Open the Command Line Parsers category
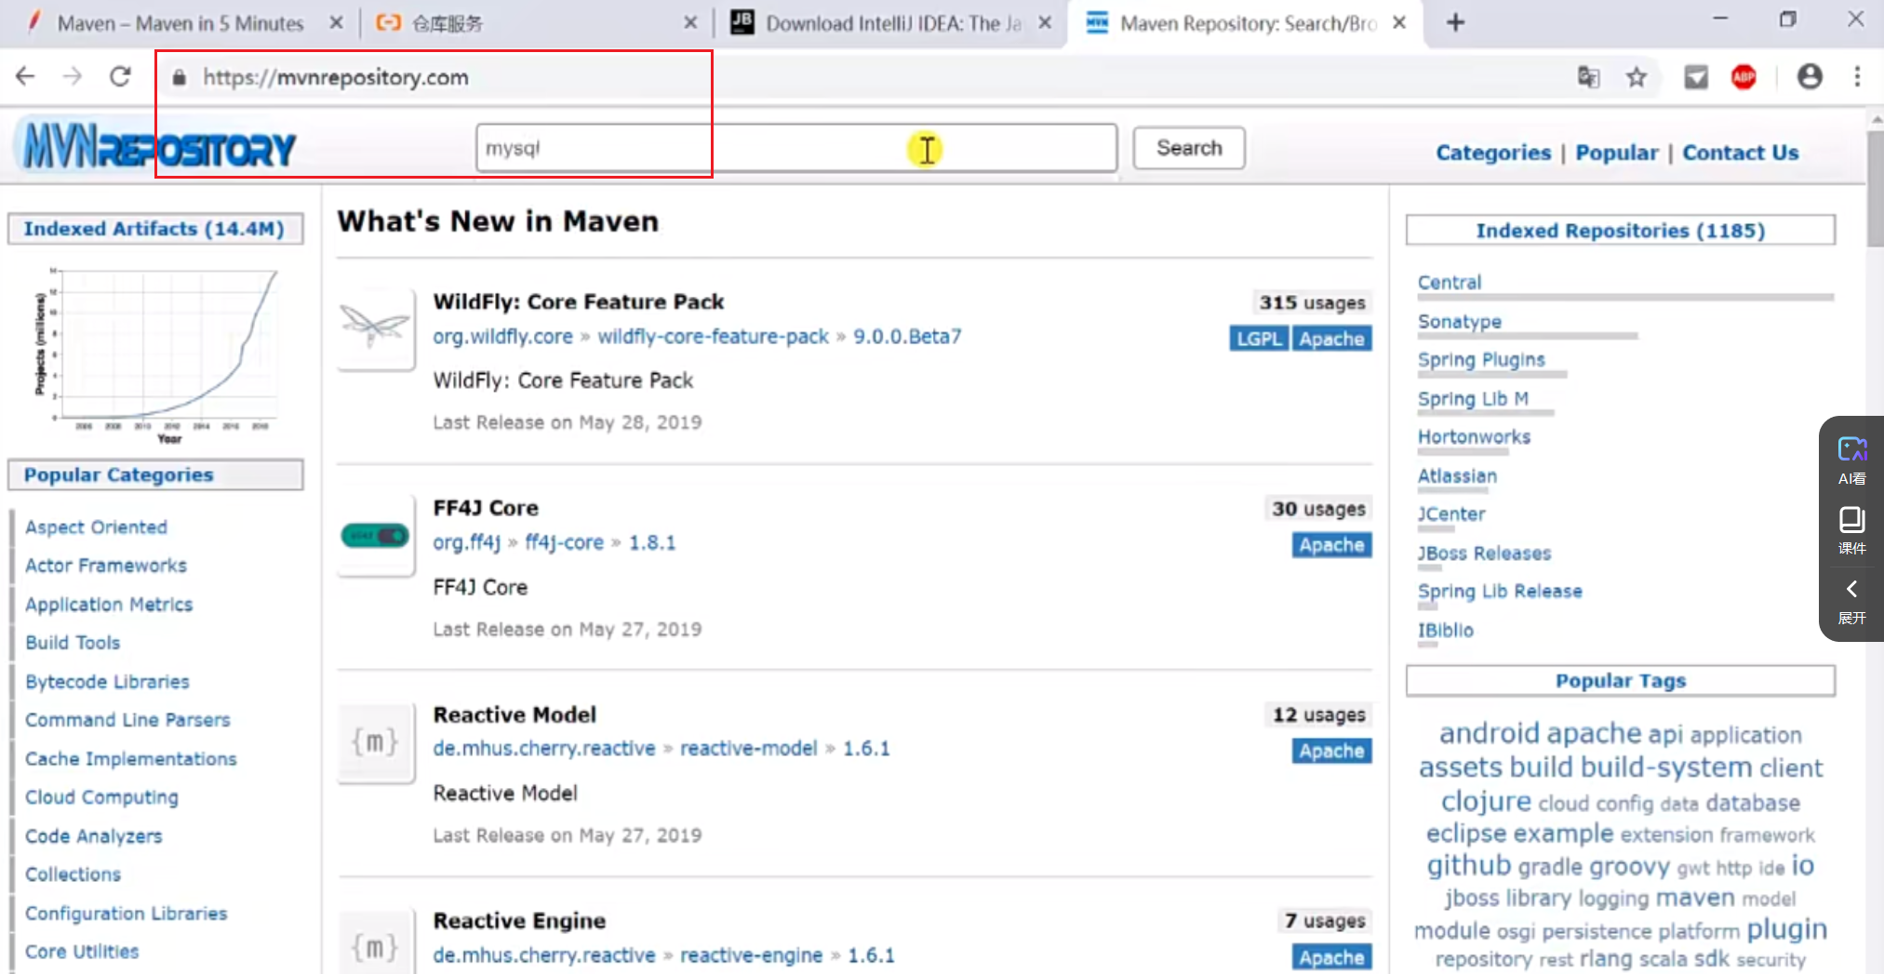 tap(127, 719)
